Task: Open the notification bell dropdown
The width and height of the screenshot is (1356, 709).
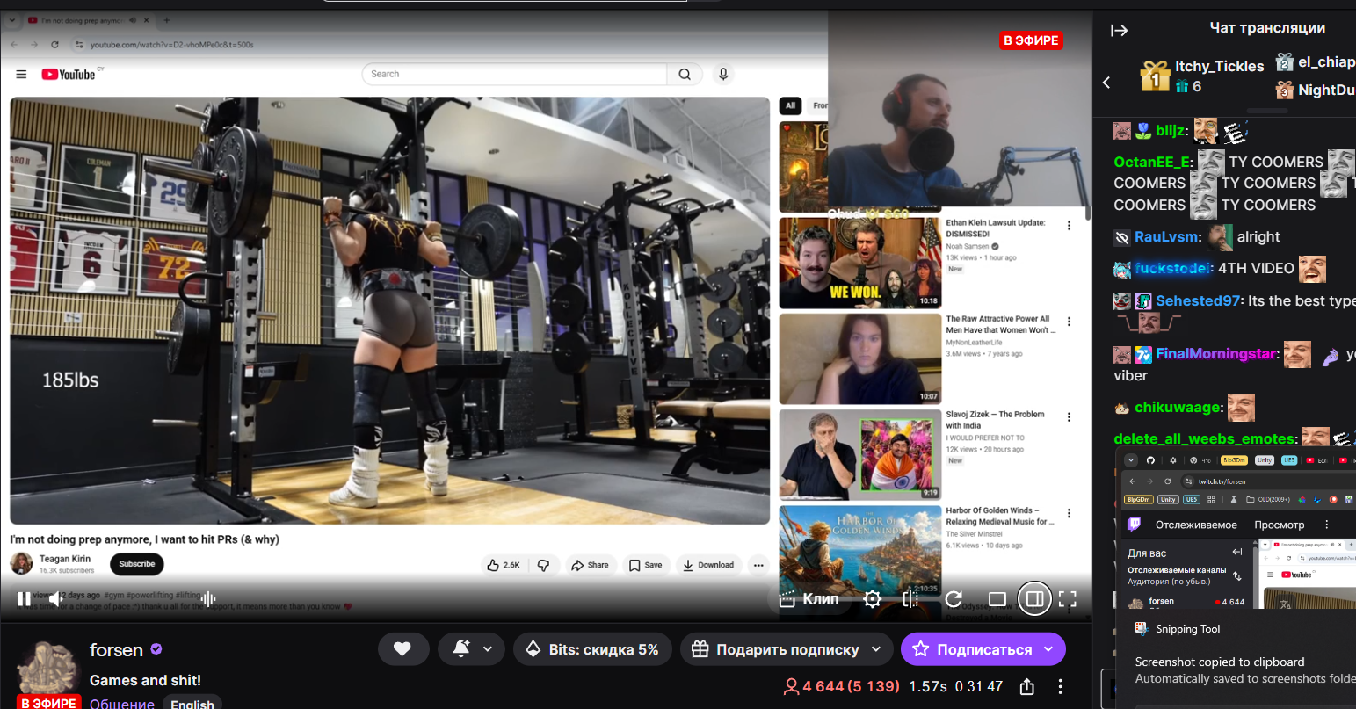Action: point(471,649)
